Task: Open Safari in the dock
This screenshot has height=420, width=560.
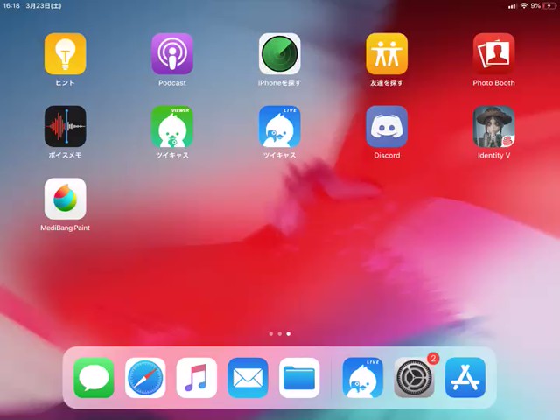Action: pyautogui.click(x=145, y=378)
